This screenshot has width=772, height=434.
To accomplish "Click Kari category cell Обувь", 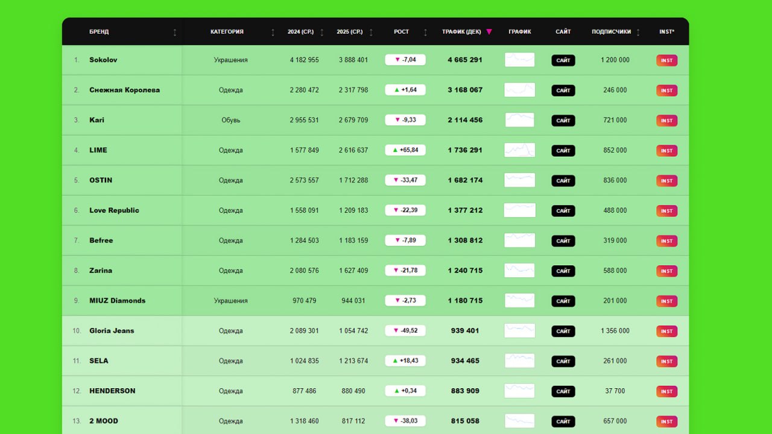I will 231,120.
